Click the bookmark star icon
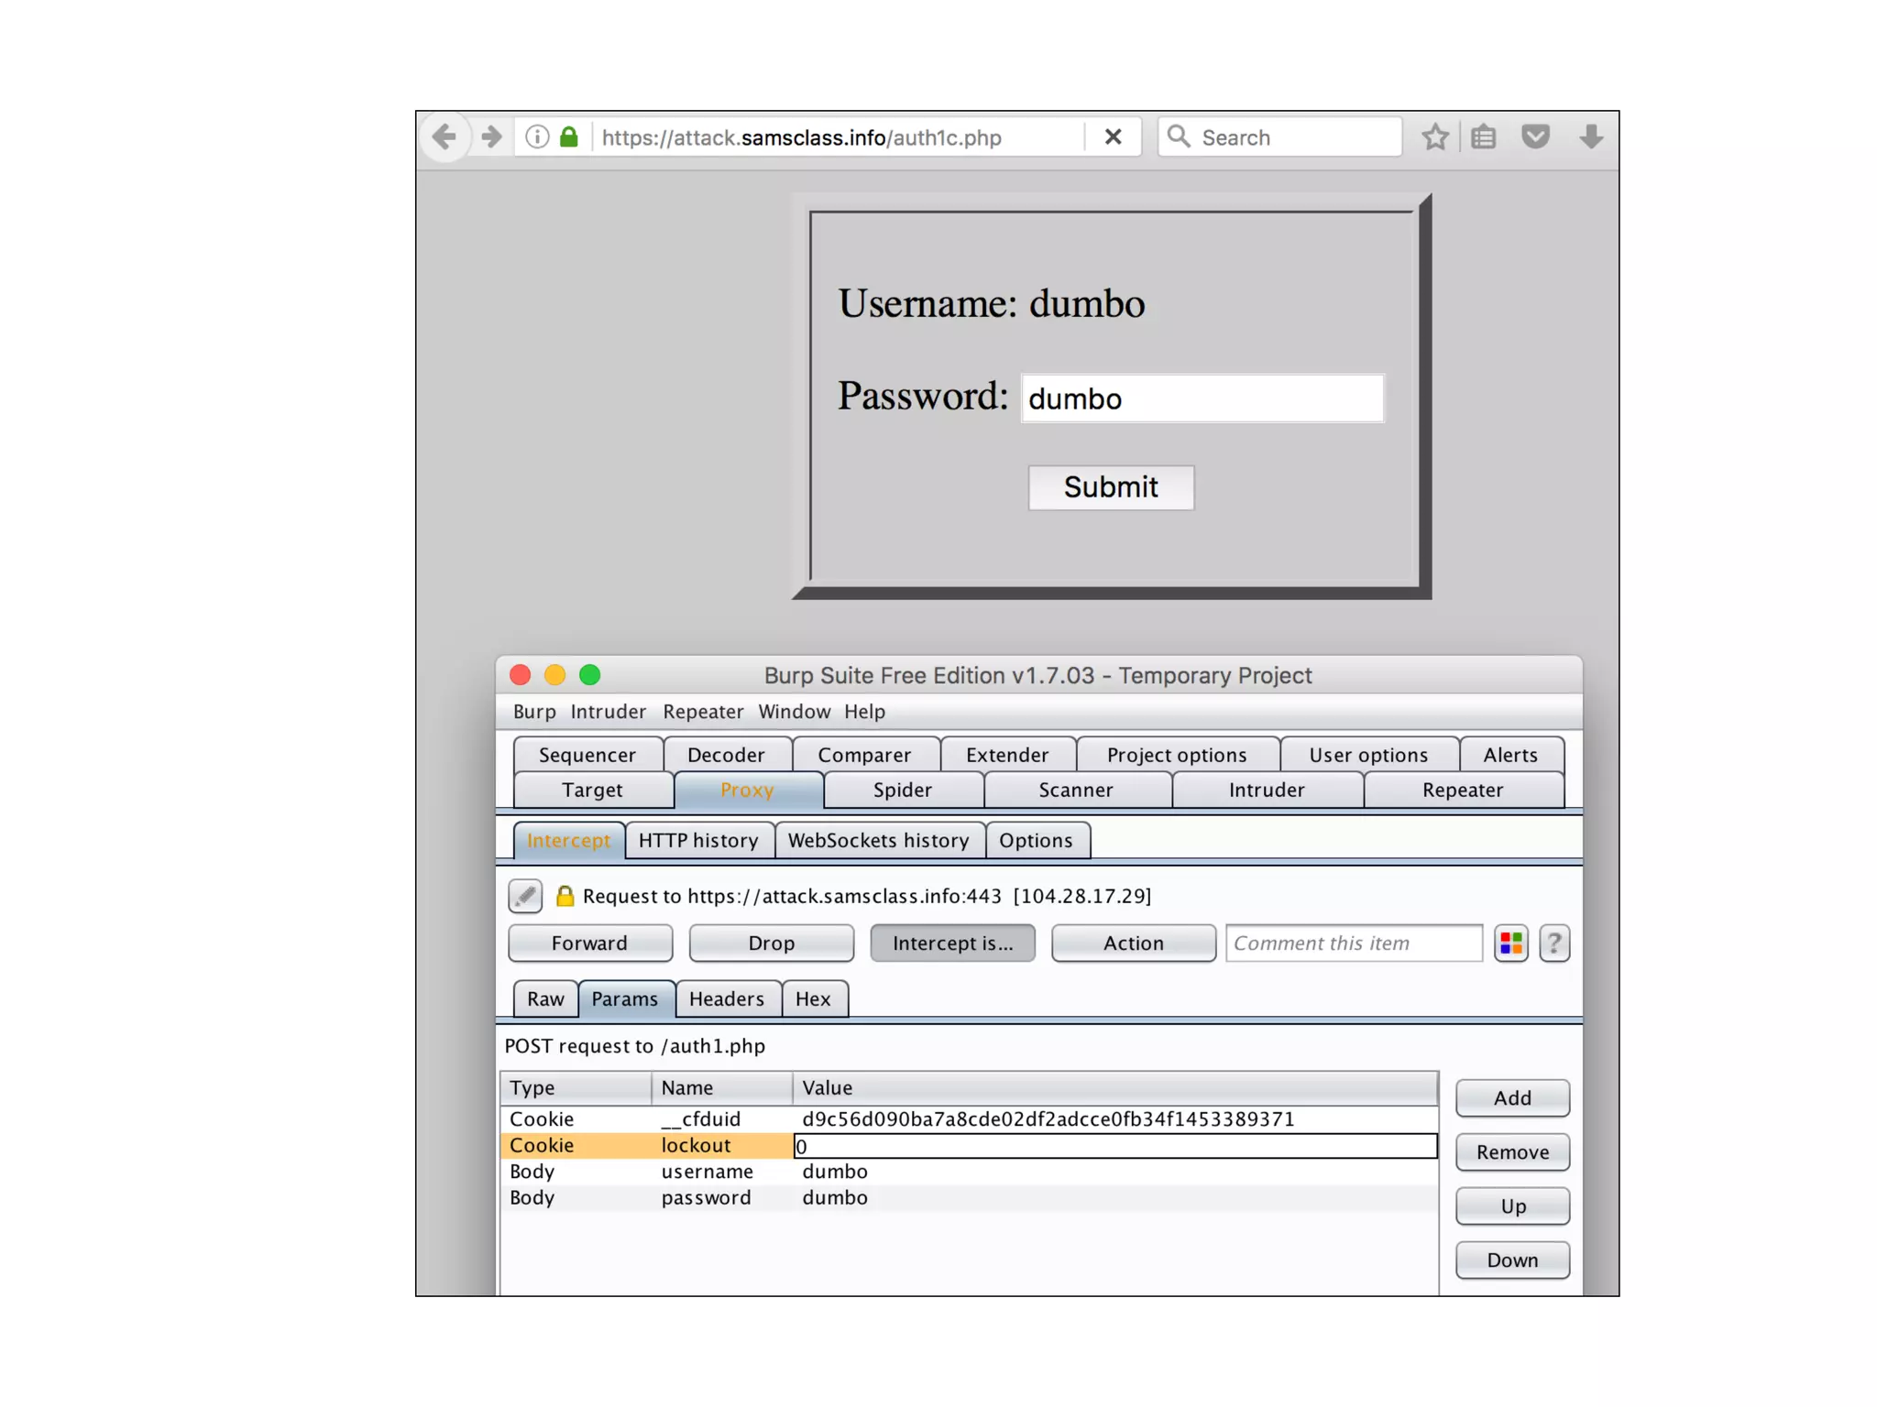 point(1434,137)
